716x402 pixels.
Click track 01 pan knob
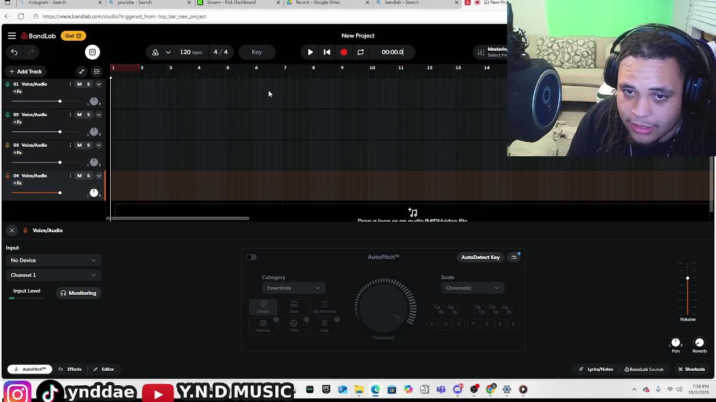point(93,102)
